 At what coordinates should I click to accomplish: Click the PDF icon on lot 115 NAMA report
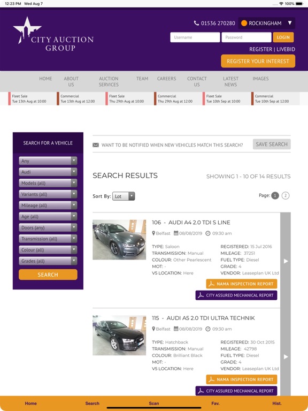pos(211,379)
